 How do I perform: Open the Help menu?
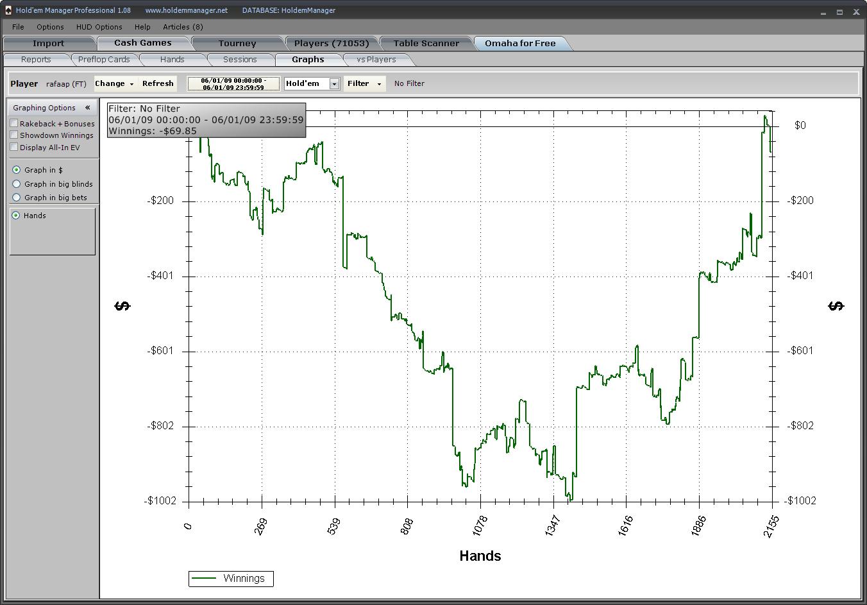pos(142,27)
